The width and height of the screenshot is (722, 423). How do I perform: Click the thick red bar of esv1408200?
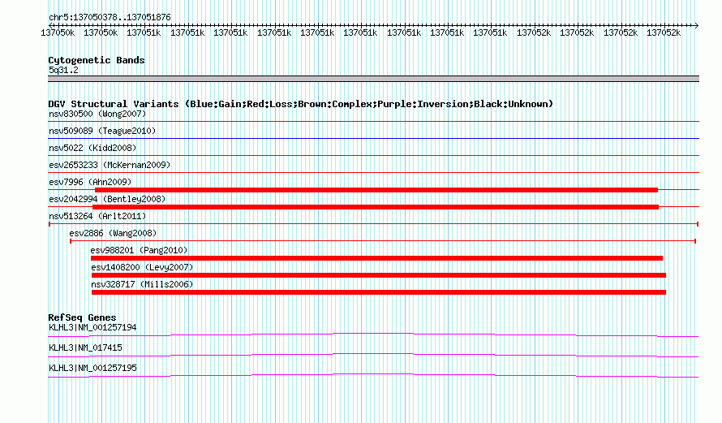click(x=379, y=275)
